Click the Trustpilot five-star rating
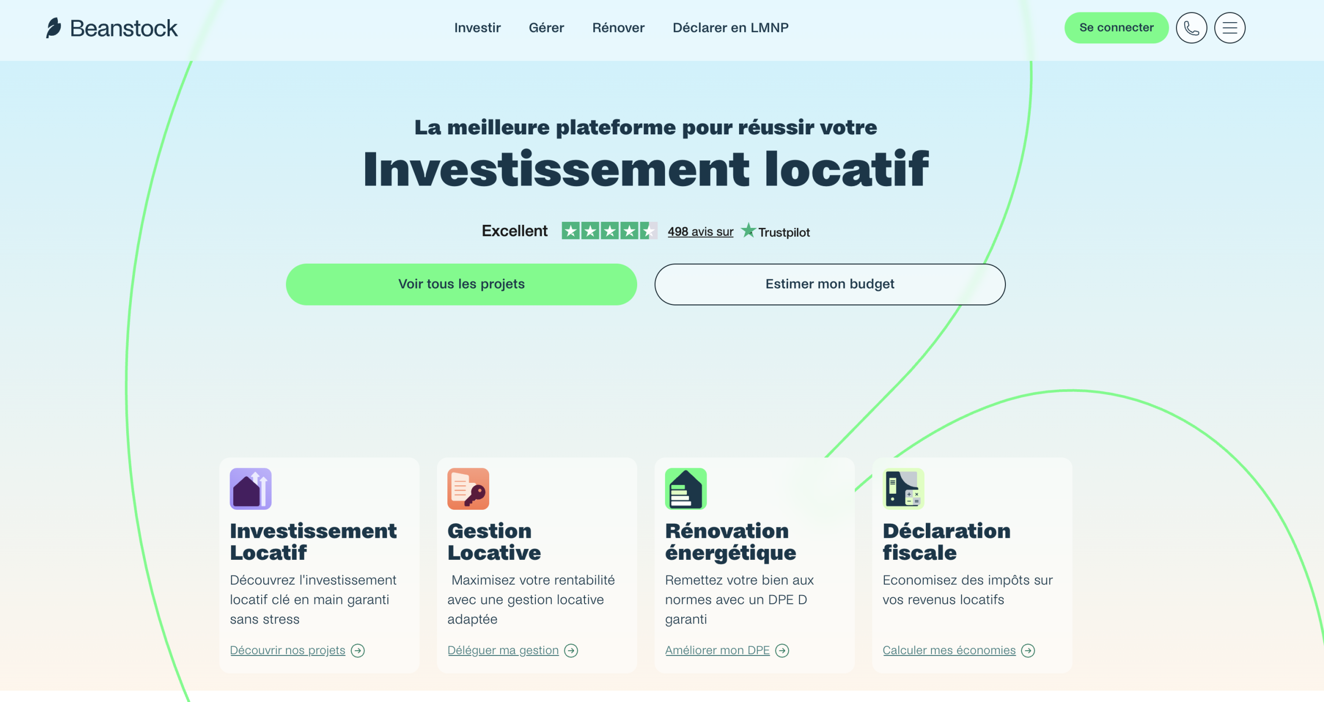 tap(609, 231)
